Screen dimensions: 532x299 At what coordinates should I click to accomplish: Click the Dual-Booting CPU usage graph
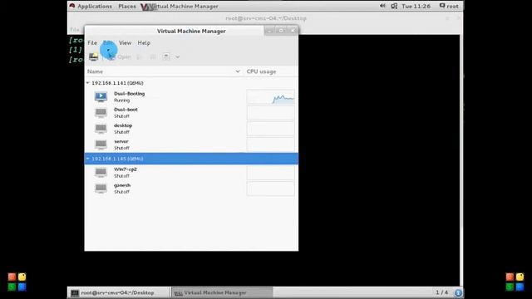270,97
